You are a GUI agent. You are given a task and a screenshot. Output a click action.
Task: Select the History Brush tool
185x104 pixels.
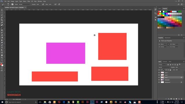point(2,33)
